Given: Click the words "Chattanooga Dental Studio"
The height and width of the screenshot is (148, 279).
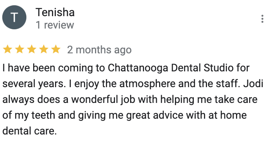Looking at the screenshot, I should pyautogui.click(x=170, y=68).
